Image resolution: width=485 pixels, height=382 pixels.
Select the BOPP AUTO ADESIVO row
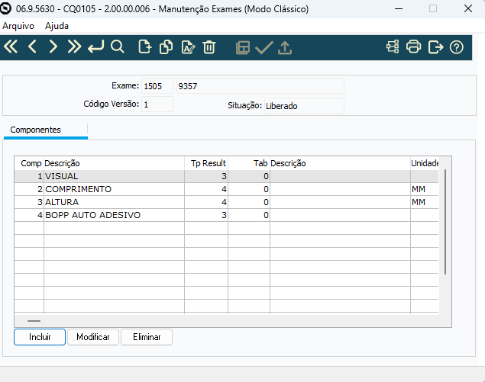(x=226, y=215)
